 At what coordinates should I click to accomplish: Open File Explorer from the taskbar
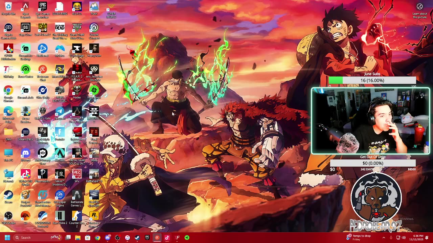click(x=78, y=238)
